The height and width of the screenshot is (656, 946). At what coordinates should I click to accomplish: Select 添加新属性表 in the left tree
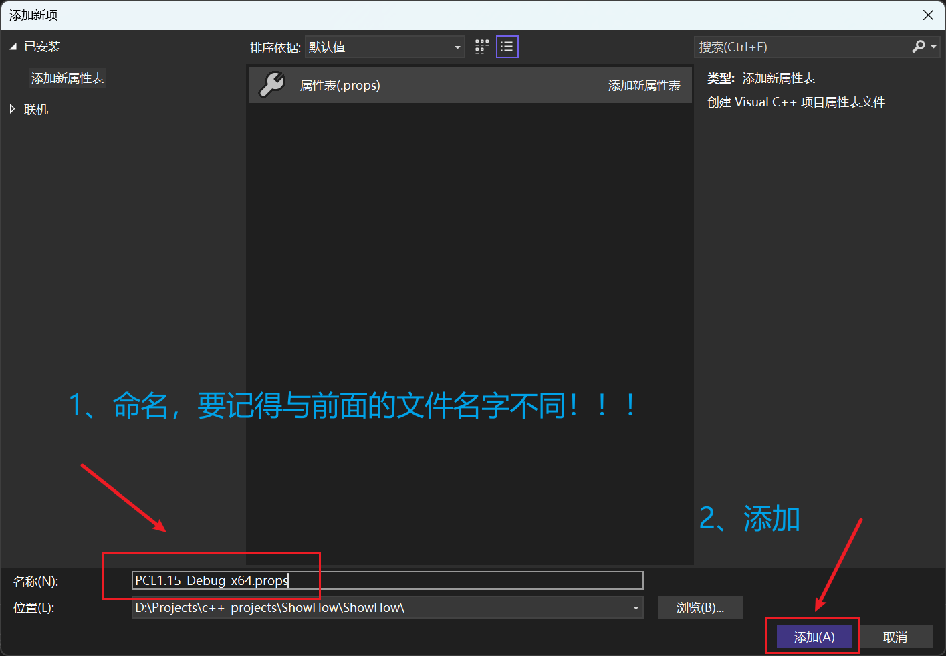click(68, 78)
